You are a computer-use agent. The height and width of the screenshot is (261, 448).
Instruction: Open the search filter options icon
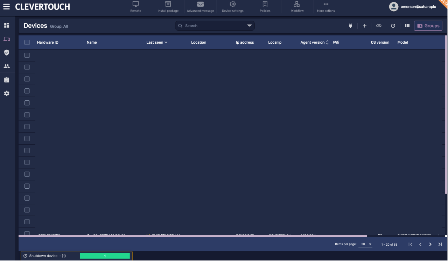tap(250, 26)
